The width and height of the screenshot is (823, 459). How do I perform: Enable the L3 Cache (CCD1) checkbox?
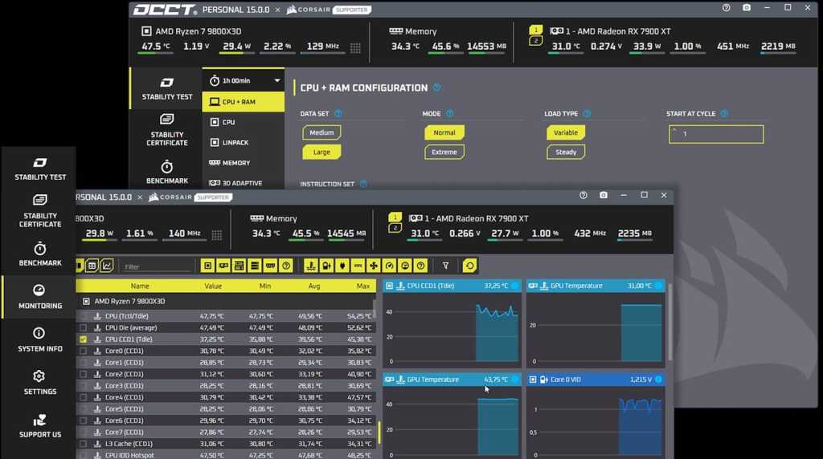click(84, 444)
